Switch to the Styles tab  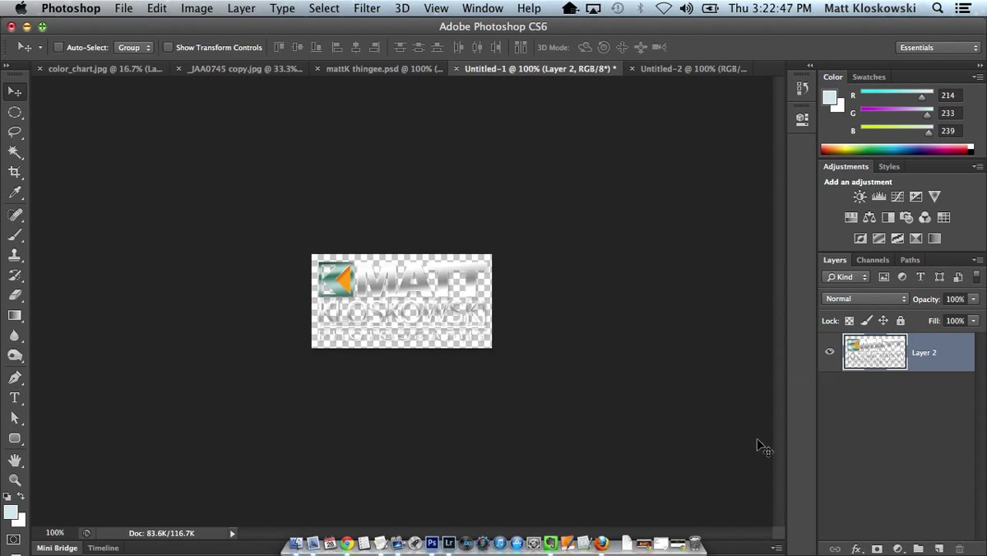889,166
